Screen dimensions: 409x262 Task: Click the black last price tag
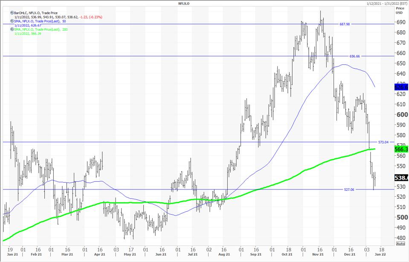click(402, 178)
